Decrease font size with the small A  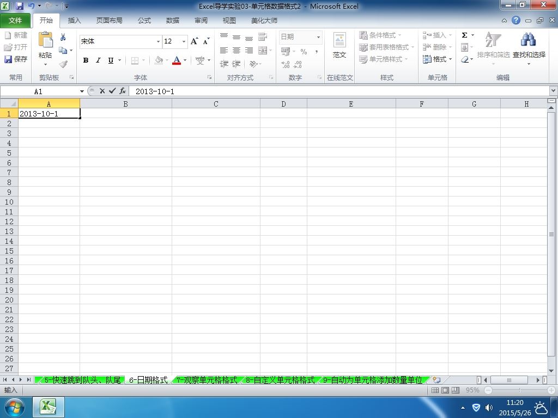[206, 41]
